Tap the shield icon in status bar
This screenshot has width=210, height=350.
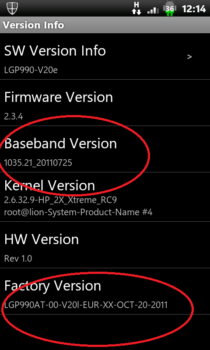[x=12, y=8]
